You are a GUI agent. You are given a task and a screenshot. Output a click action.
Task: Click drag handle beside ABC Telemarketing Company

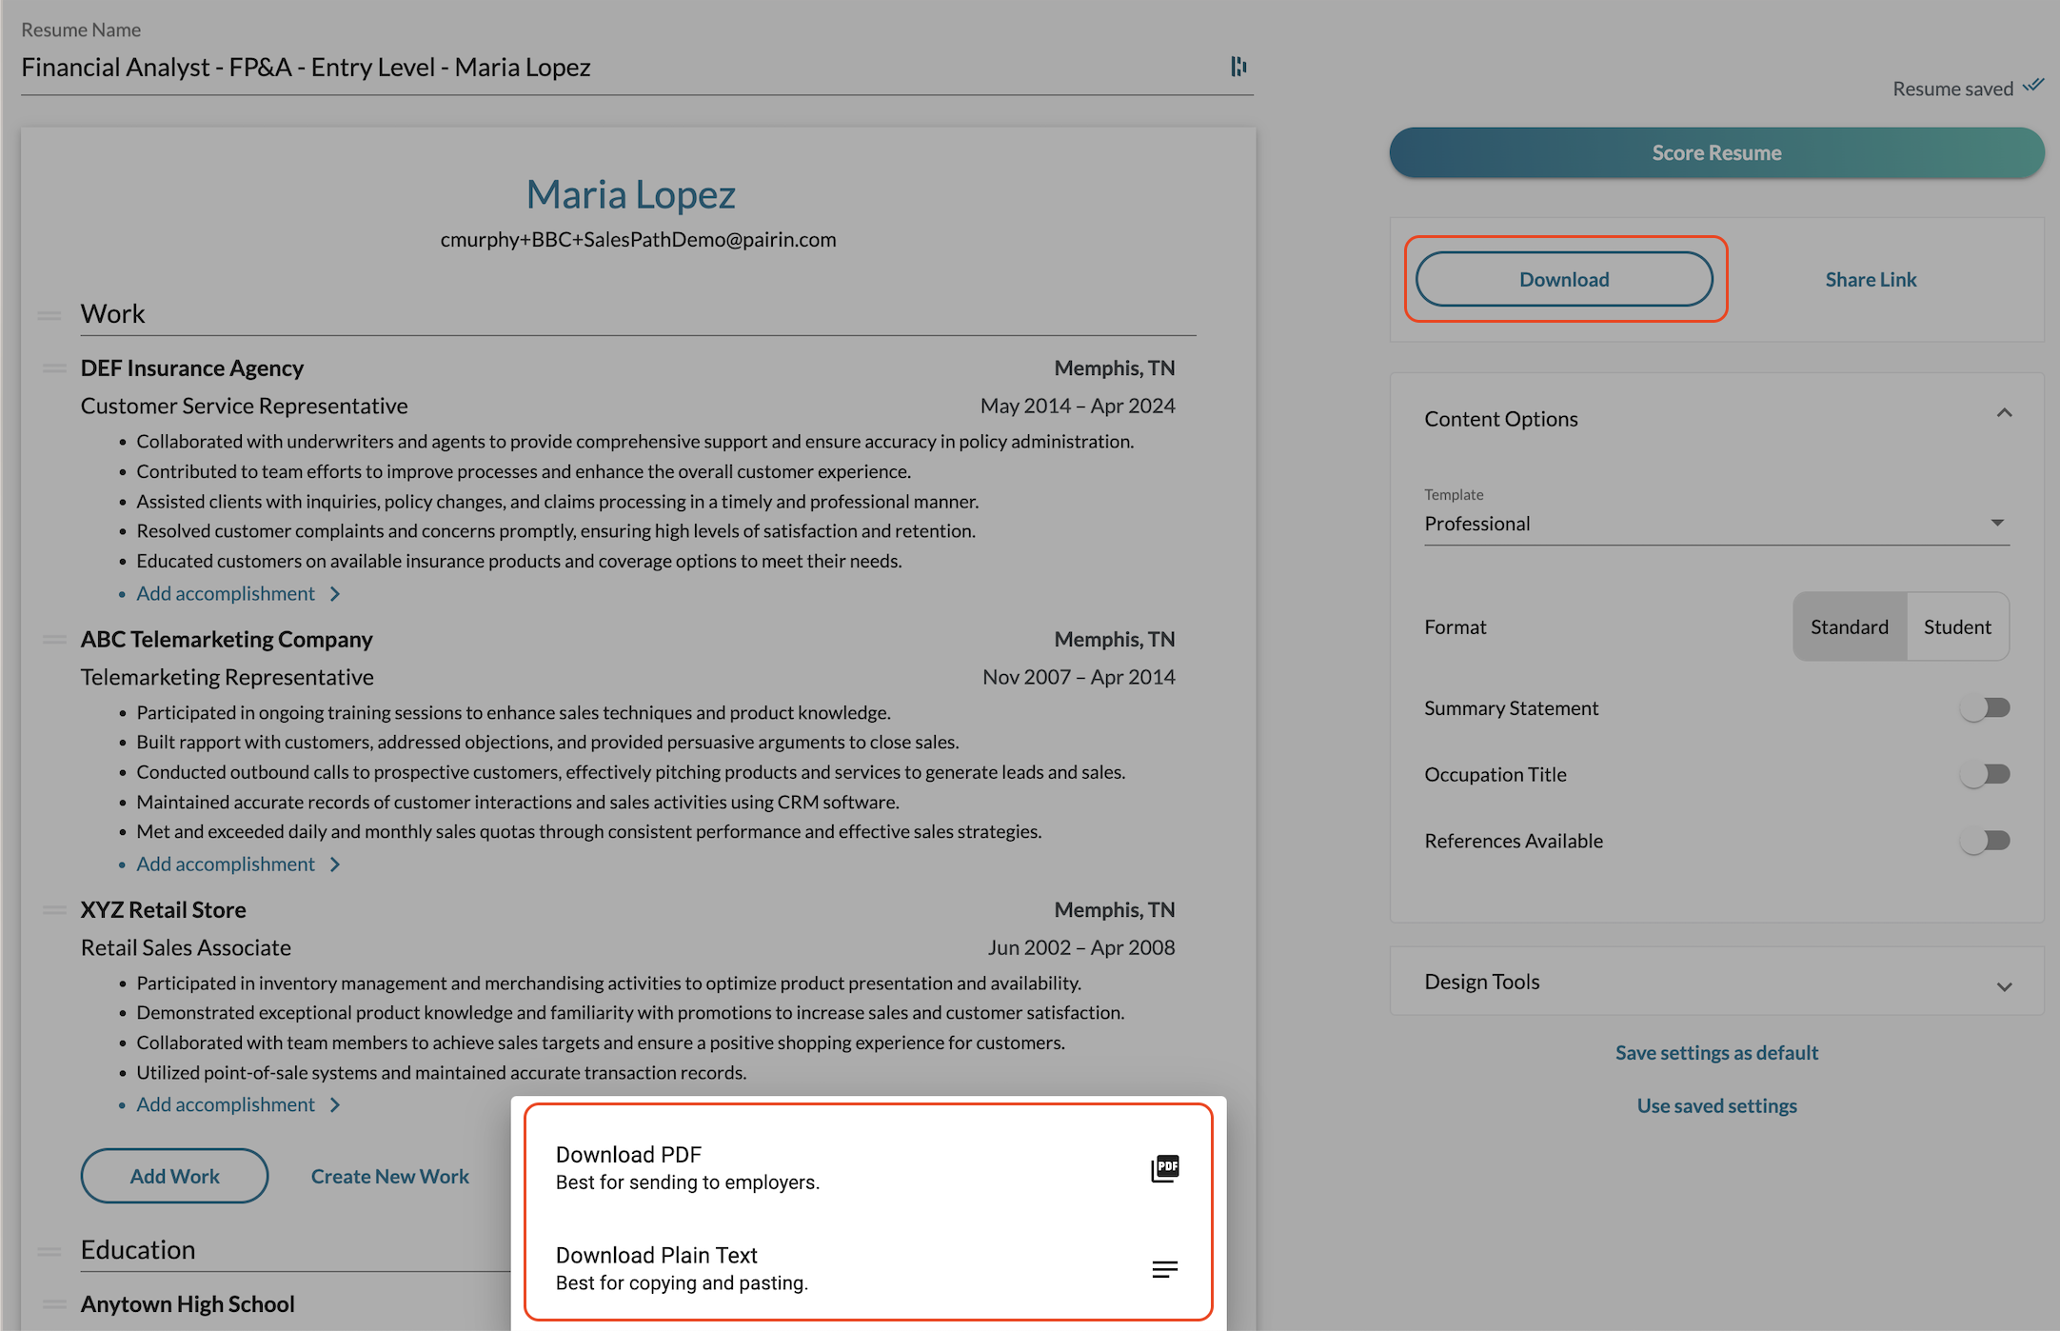[x=54, y=640]
